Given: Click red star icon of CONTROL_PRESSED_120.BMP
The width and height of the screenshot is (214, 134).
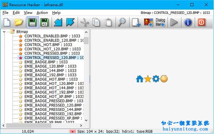Looking at the screenshot, I should (20, 58).
